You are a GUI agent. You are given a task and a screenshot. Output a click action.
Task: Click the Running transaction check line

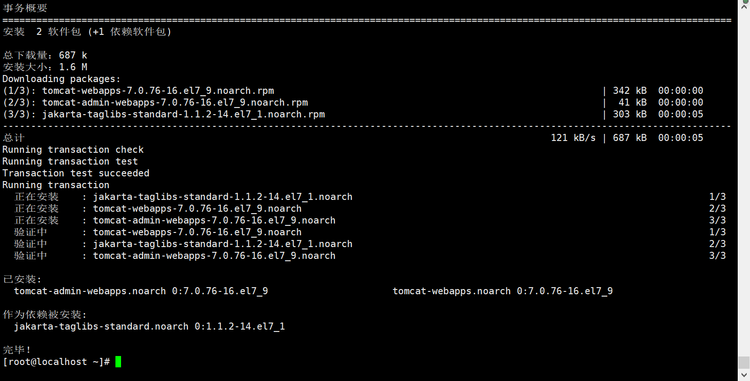click(73, 149)
